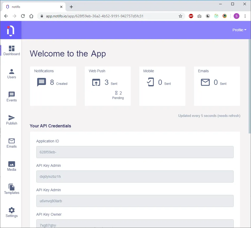Open the Users section in sidebar
The width and height of the screenshot is (251, 228).
coord(12,74)
